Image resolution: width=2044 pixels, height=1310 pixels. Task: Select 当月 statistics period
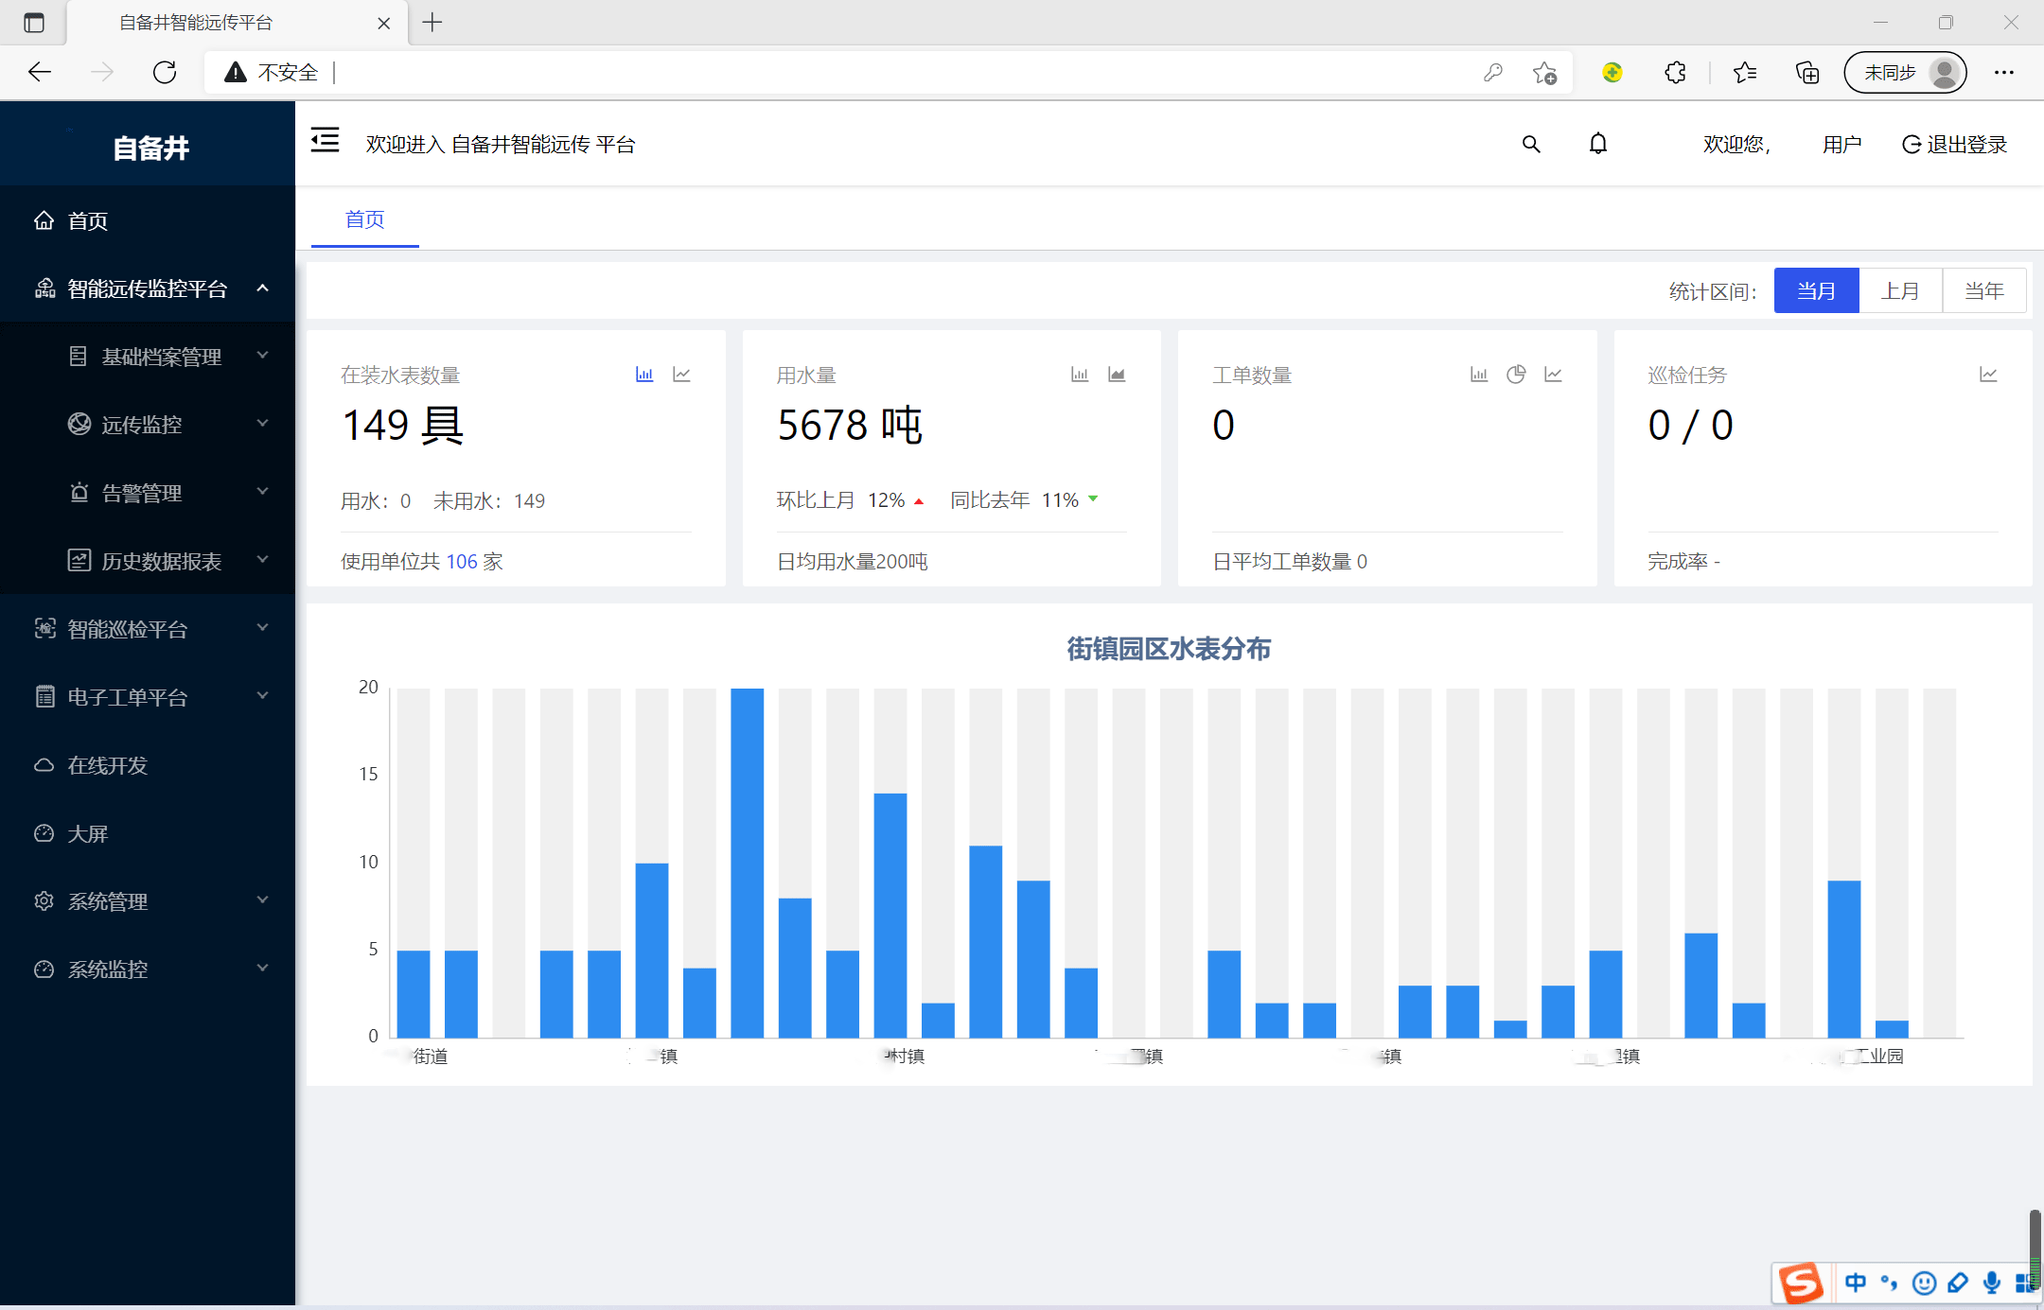[x=1816, y=290]
